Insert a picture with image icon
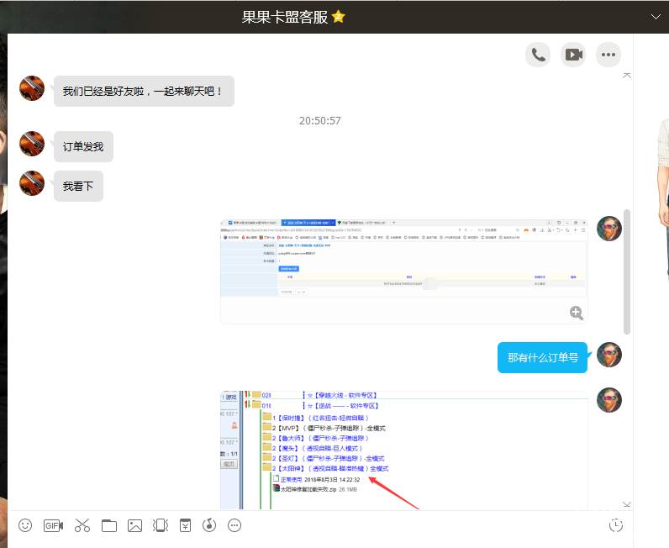669x548 pixels. 134,525
